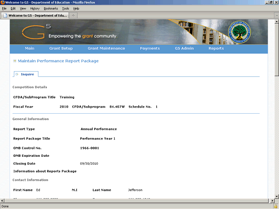The height and width of the screenshot is (209, 279).
Task: Select the Inquire tab
Action: click(x=26, y=74)
